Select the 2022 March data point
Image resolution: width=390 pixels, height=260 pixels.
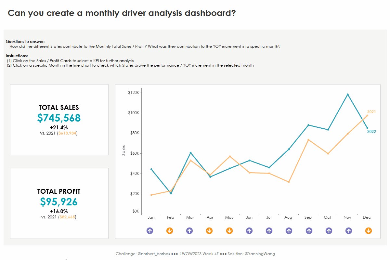coord(191,153)
